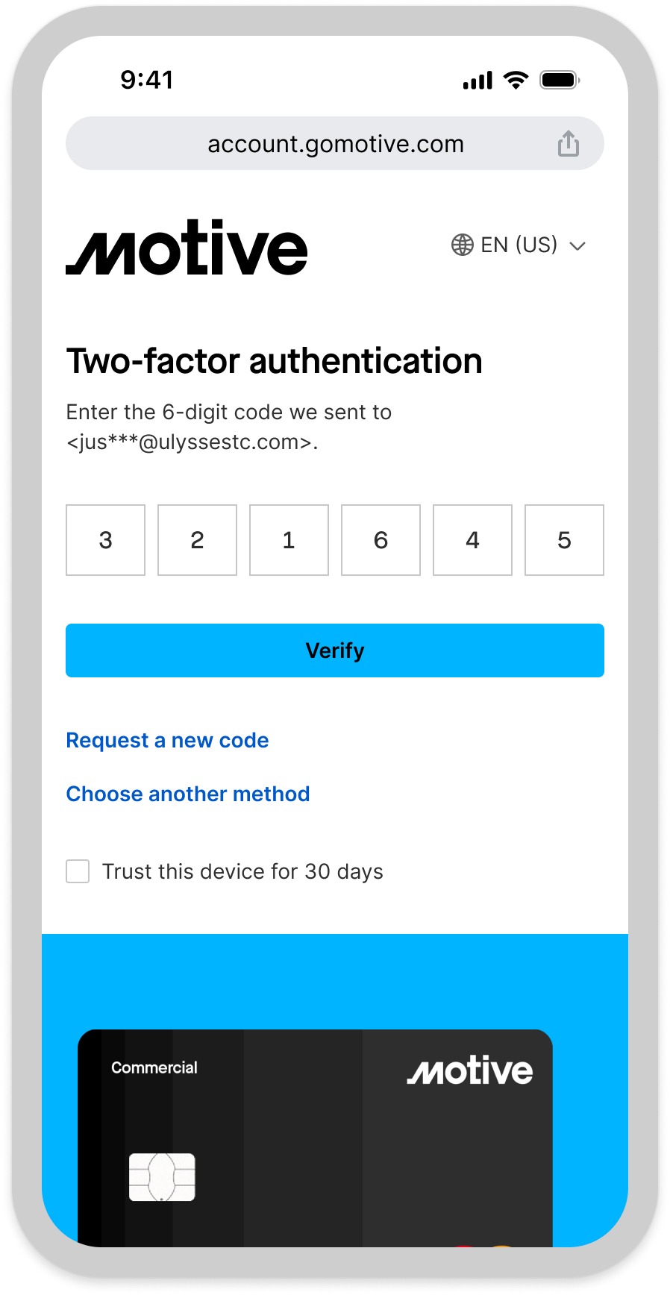Click the chevron next to EN (US)
This screenshot has height=1295, width=670.
click(x=577, y=245)
